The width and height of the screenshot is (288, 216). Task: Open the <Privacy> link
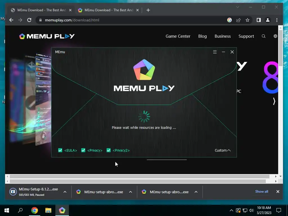click(x=95, y=150)
